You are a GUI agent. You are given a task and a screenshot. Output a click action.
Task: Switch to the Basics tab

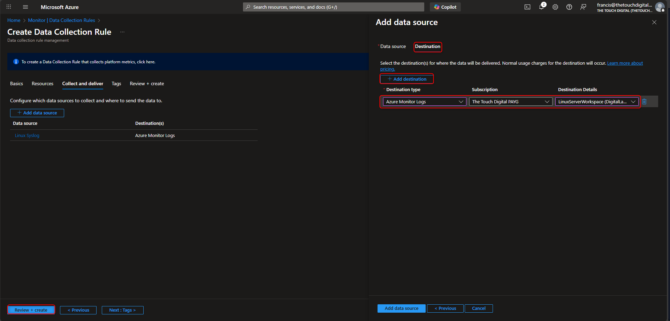pyautogui.click(x=16, y=83)
